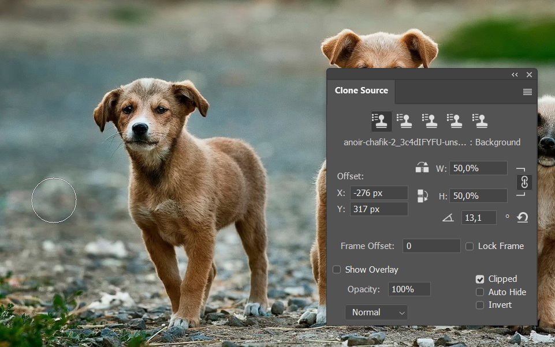Click the overlay Opacity value field
Image resolution: width=555 pixels, height=347 pixels.
(409, 289)
